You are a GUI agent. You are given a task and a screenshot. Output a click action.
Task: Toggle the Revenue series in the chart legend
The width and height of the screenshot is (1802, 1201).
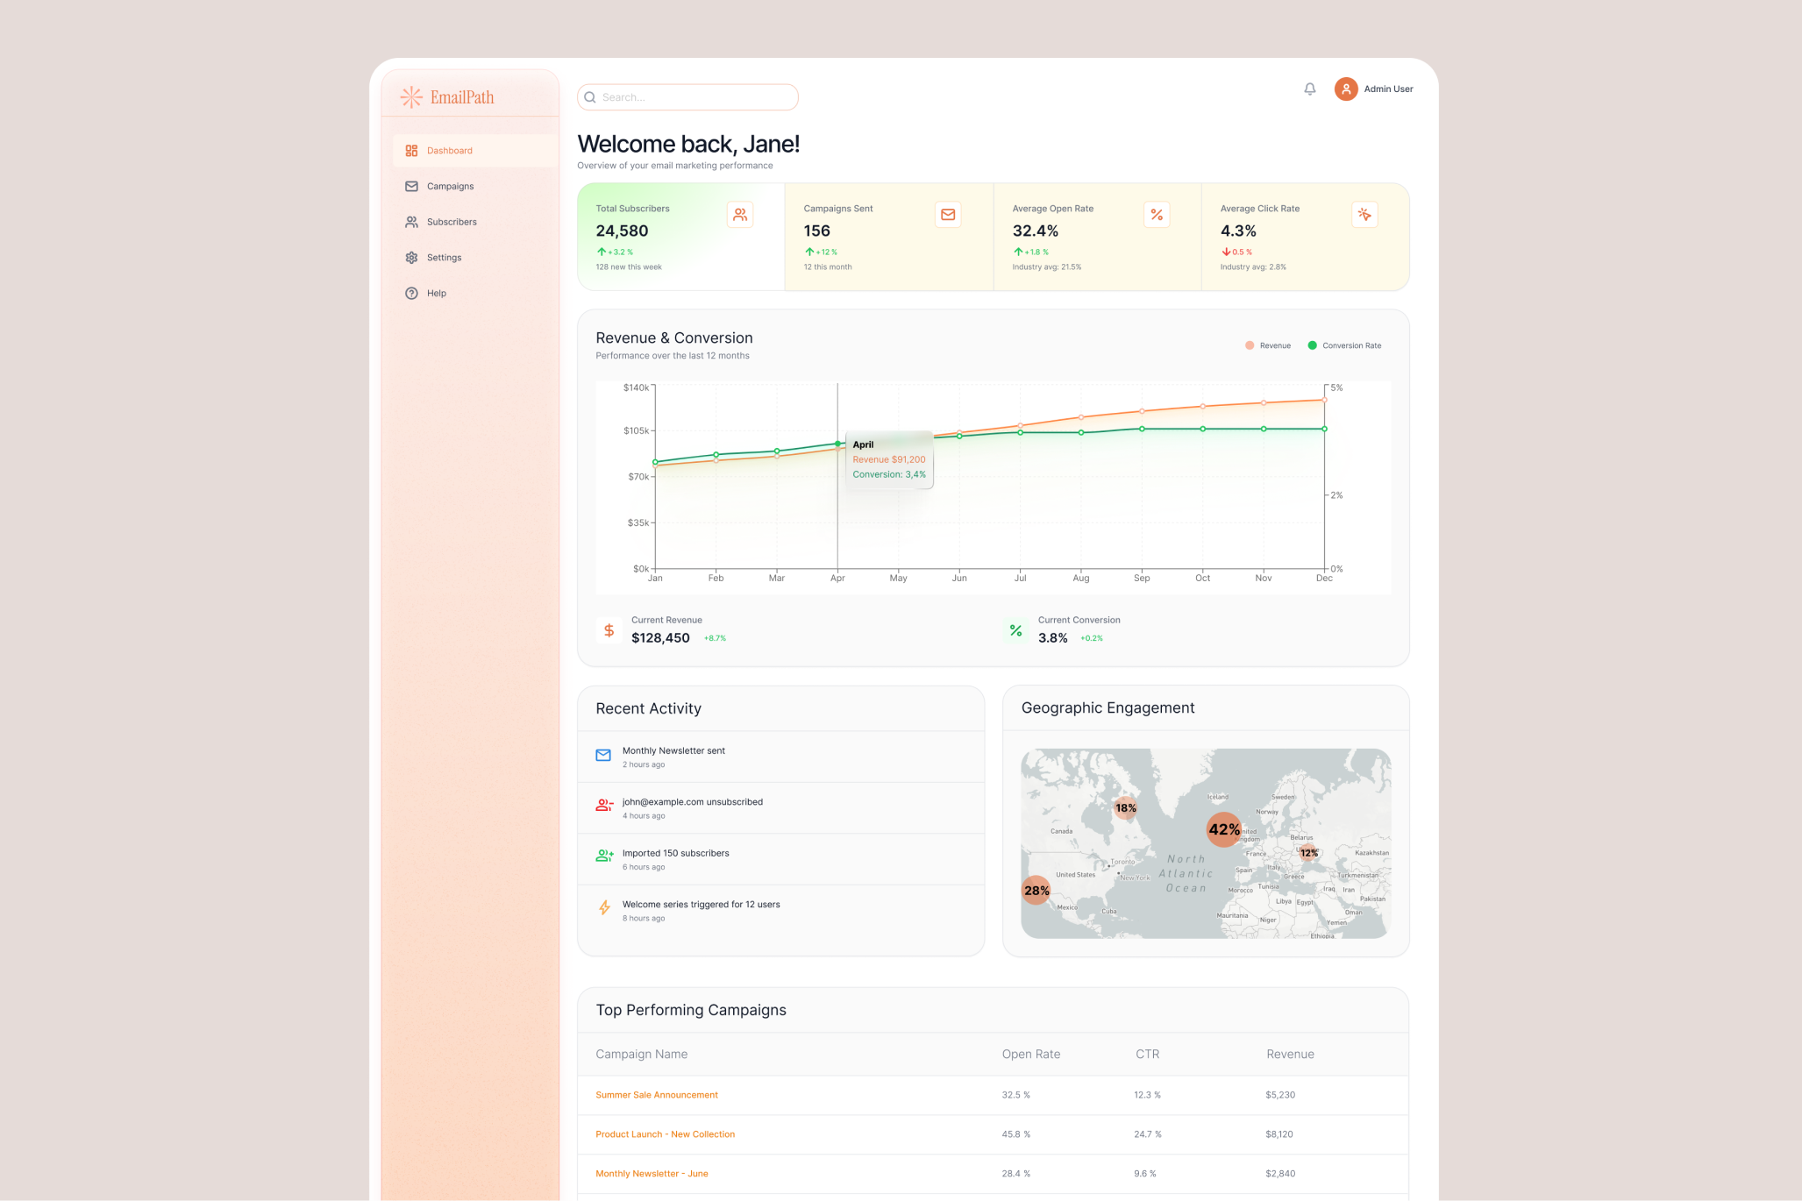(x=1267, y=345)
